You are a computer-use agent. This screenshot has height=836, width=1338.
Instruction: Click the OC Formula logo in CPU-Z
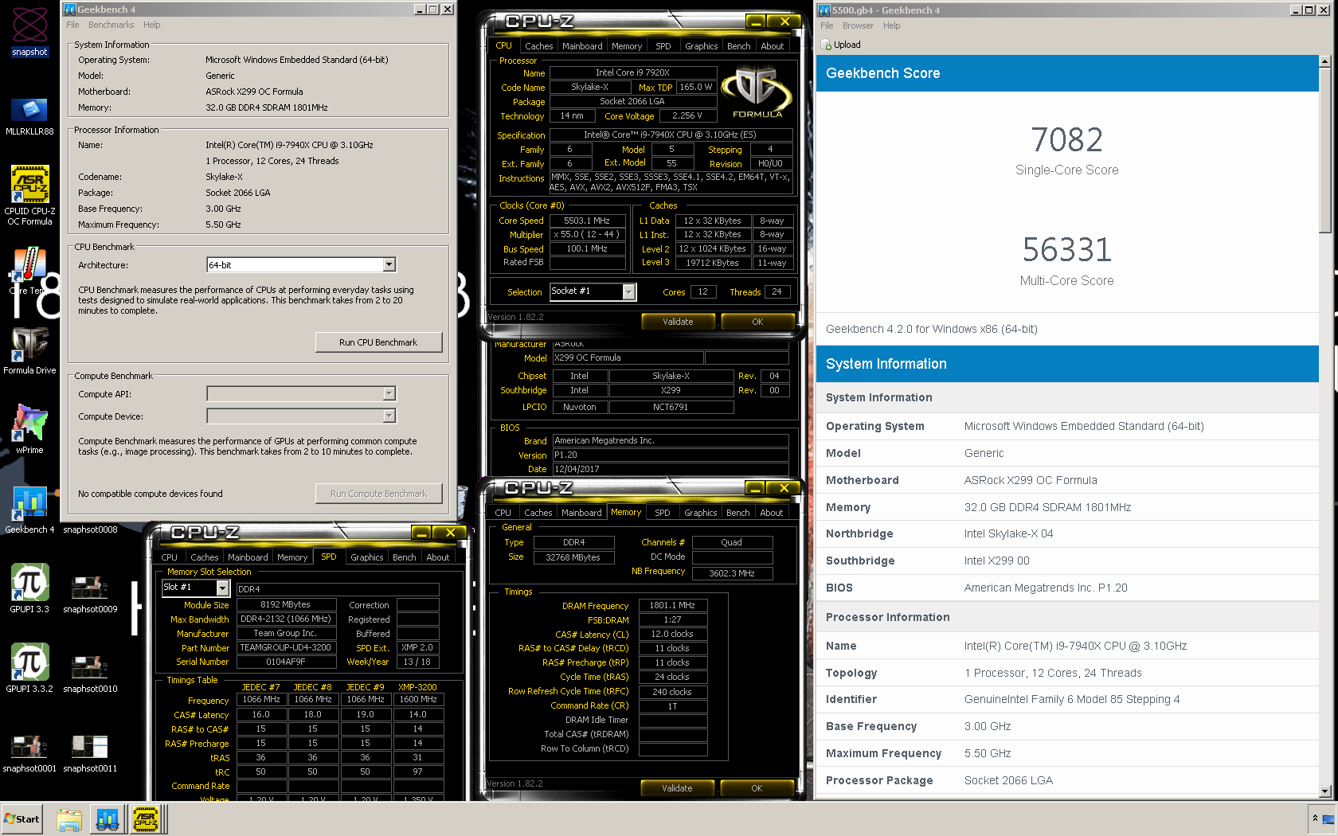(757, 92)
